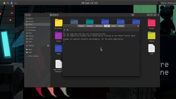Select the pink Fuchsia folder
The width and height of the screenshot is (176, 99).
point(152,23)
